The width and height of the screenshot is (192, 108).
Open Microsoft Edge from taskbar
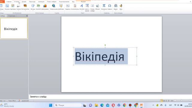point(102,105)
